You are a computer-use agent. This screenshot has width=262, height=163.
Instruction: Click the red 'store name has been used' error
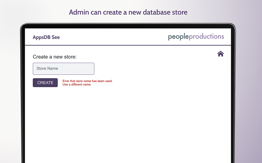click(x=88, y=81)
